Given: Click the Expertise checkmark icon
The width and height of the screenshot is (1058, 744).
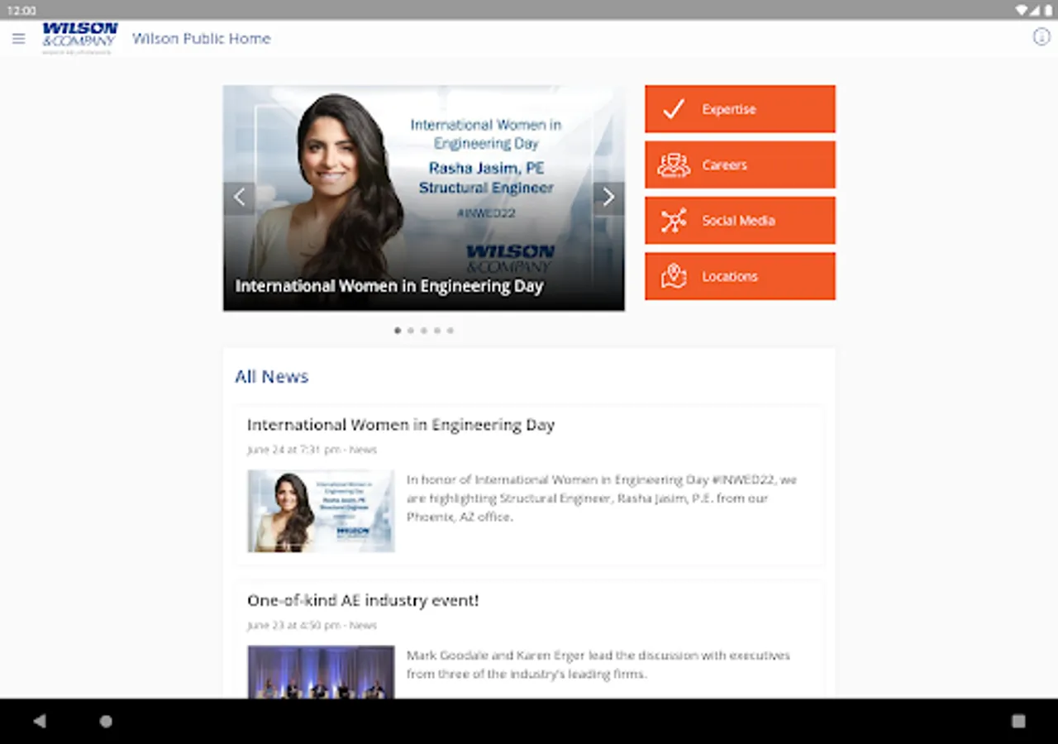Looking at the screenshot, I should 674,109.
